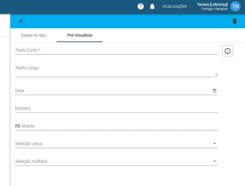This screenshot has width=245, height=186.
Task: Click the Texto Longo resize handle
Action: tap(216, 74)
